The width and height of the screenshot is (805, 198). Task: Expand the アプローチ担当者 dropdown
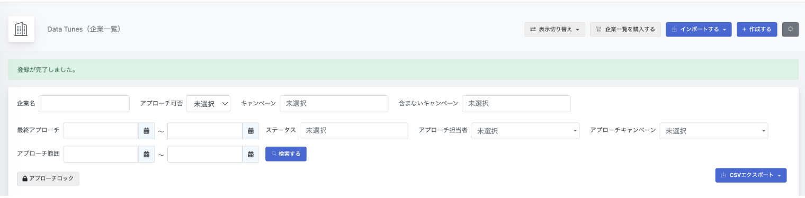coord(525,131)
